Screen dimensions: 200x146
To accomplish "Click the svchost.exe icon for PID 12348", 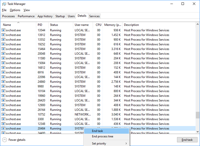I will coord(3,124).
